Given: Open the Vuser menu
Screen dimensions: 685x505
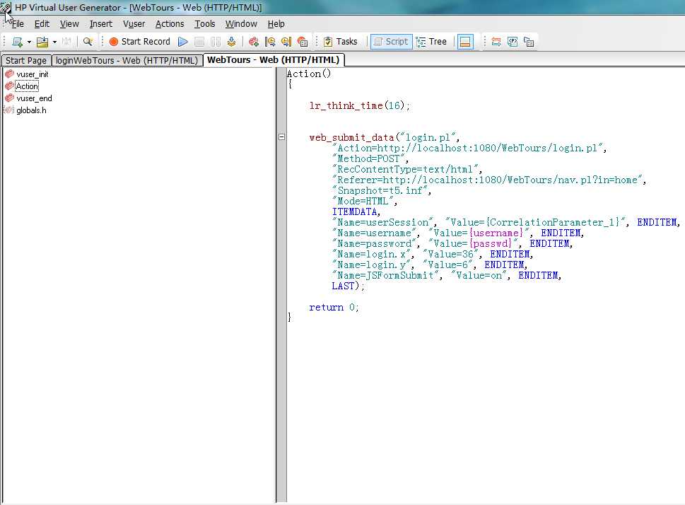Looking at the screenshot, I should pos(134,23).
